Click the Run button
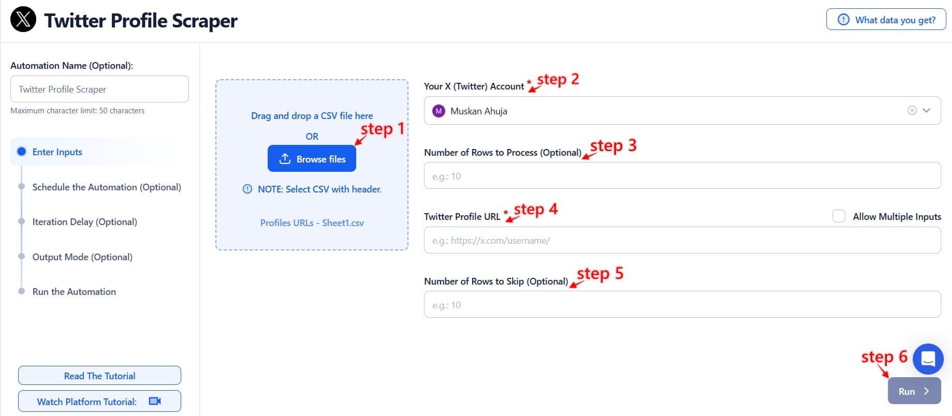Screen dimensions: 952x416 (914, 391)
